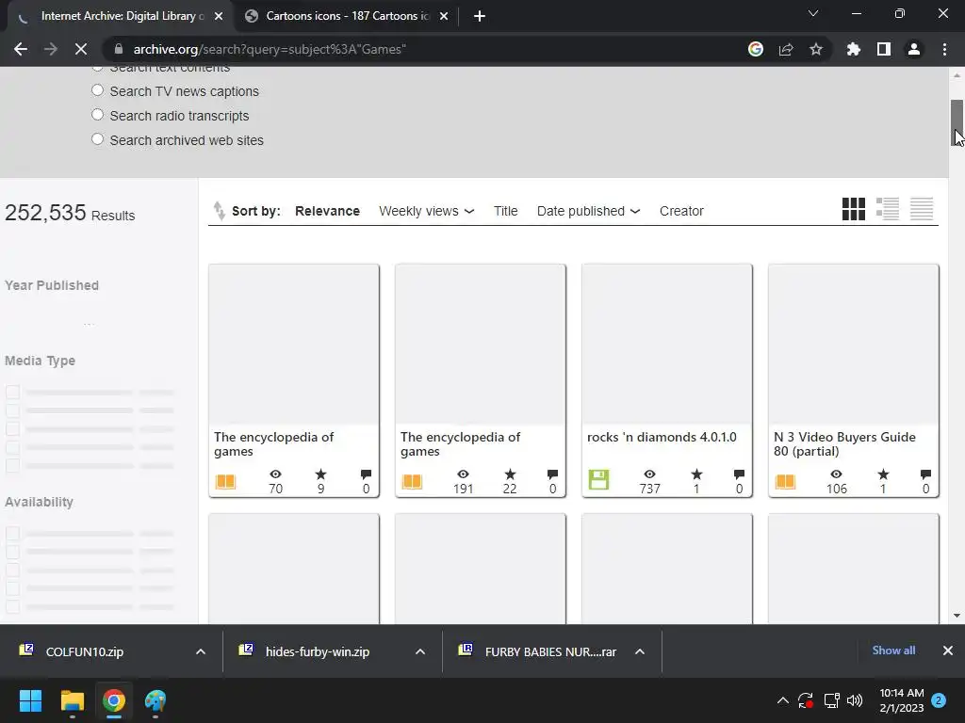
Task: Click N 3 Video Buyers Guide thumbnail
Action: (853, 345)
